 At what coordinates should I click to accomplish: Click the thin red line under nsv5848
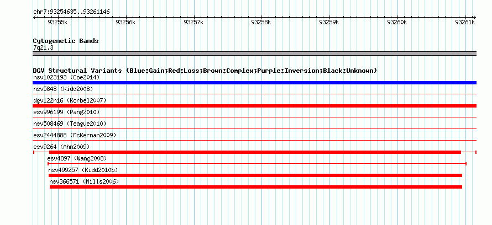(254, 94)
